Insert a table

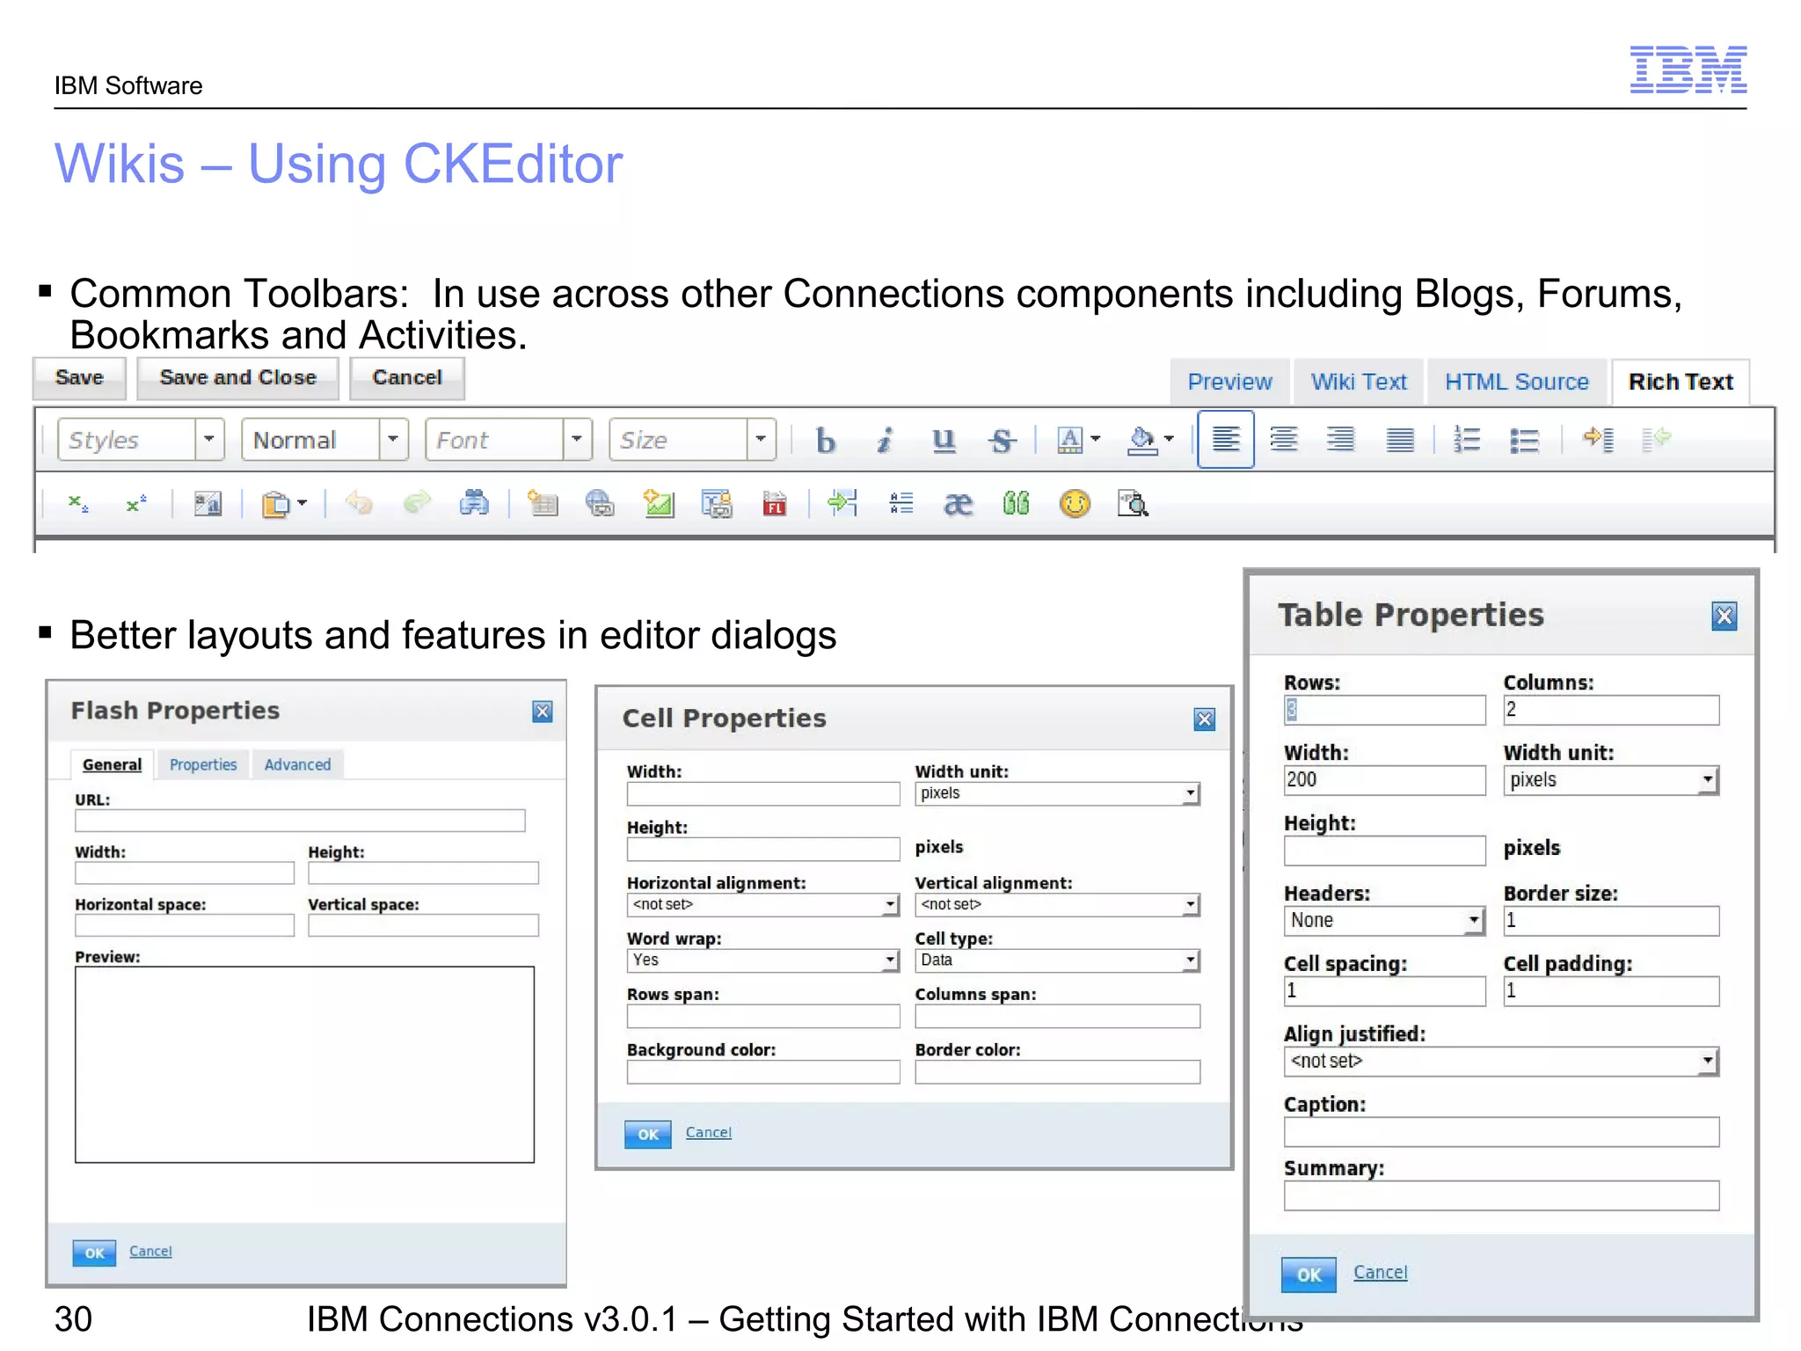543,504
